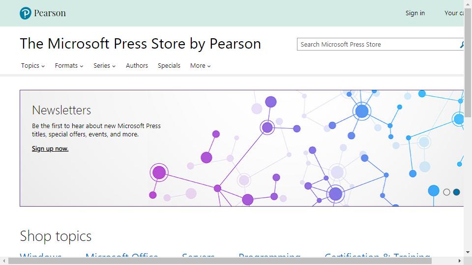Open the More dropdown menu
This screenshot has height=265, width=472.
(200, 66)
